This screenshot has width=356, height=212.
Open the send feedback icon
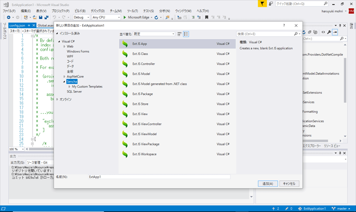[x=271, y=4]
